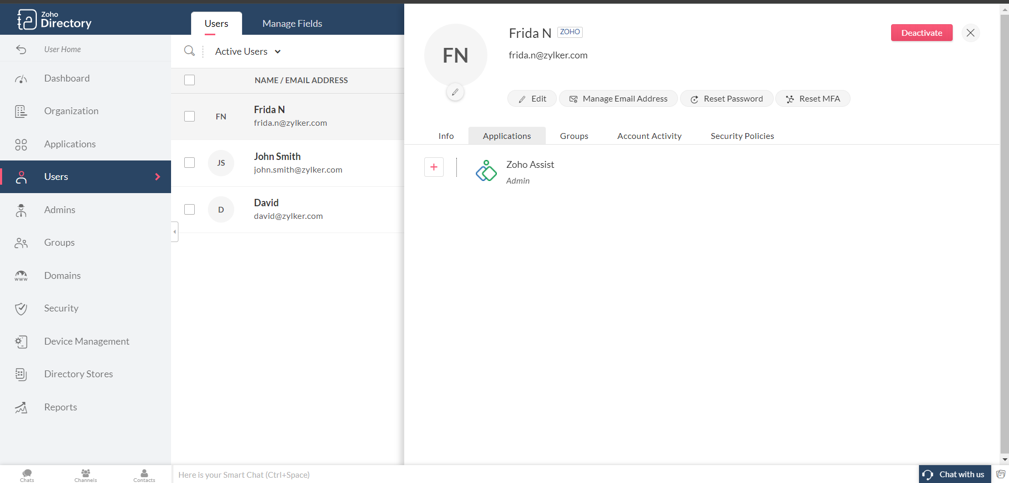Screen dimensions: 1009x483
Task: Open Channels in the bottom bar
Action: [x=86, y=475]
